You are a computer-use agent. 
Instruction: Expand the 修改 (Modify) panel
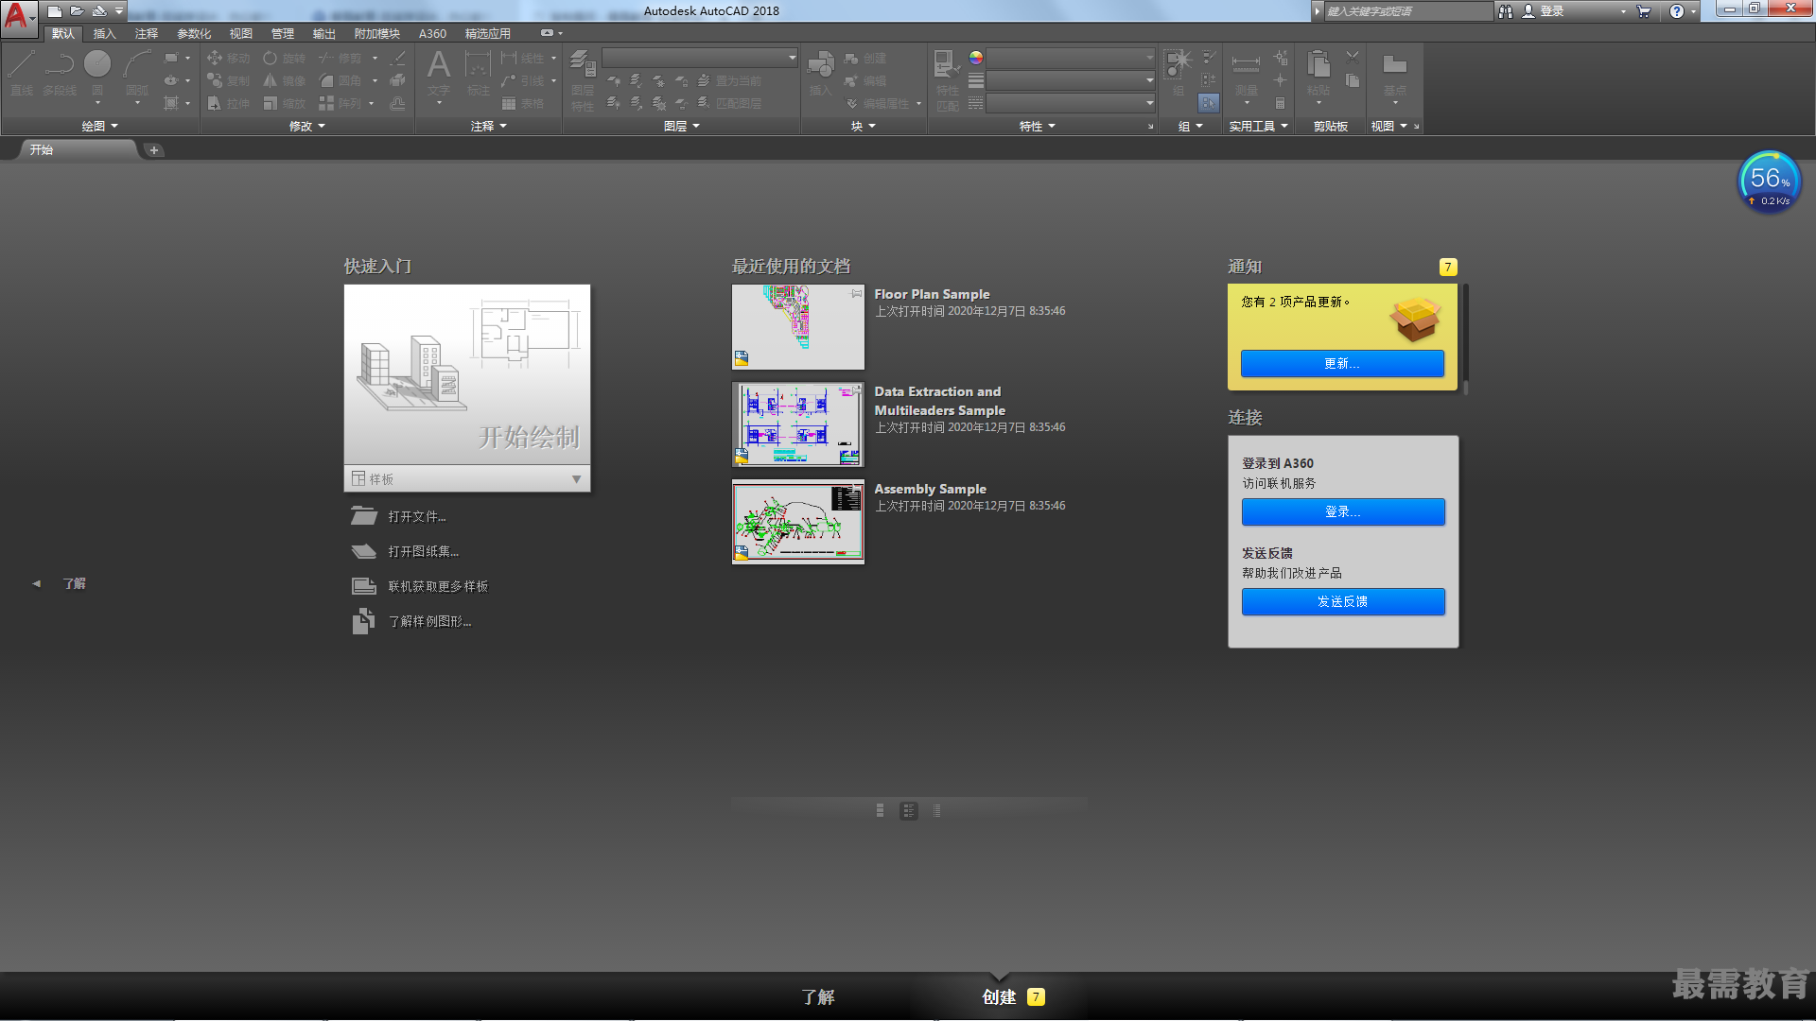coord(306,126)
